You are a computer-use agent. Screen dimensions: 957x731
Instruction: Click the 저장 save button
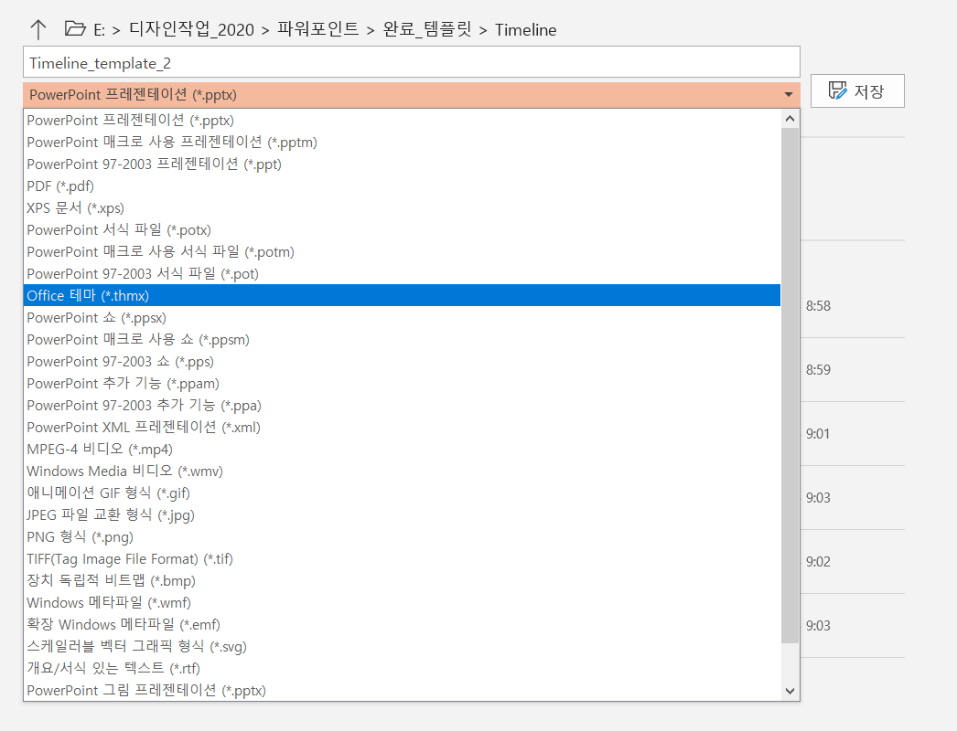857,91
